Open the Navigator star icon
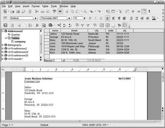This screenshot has width=165, height=128. tap(133, 12)
